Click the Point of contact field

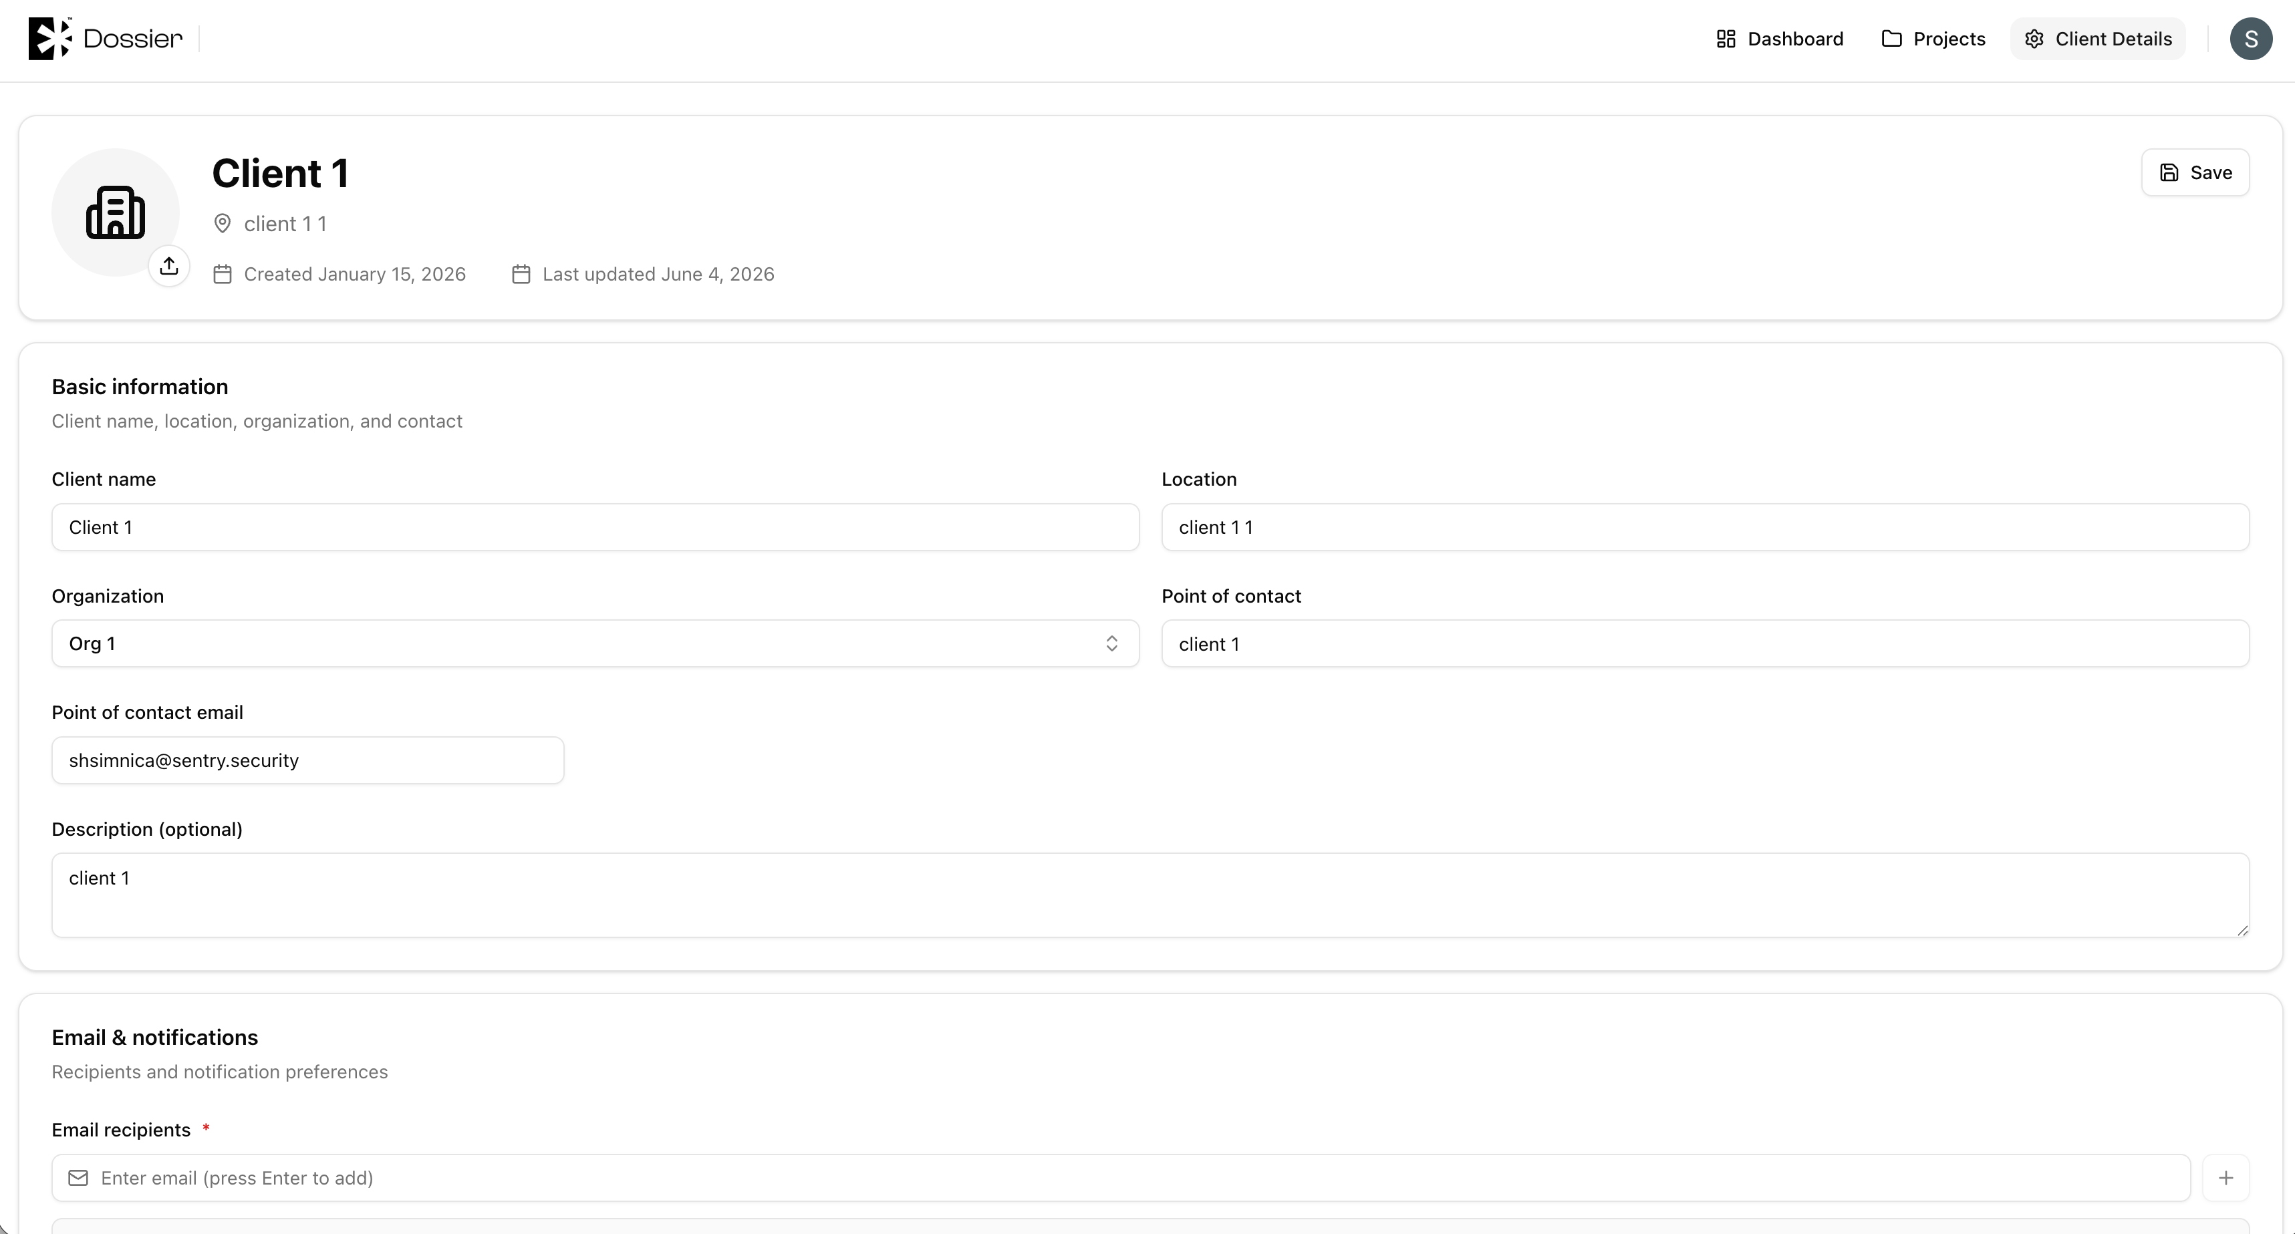click(1706, 643)
